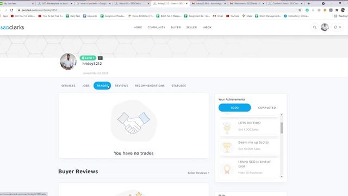Follow the Seller Reviews link

coord(198,173)
